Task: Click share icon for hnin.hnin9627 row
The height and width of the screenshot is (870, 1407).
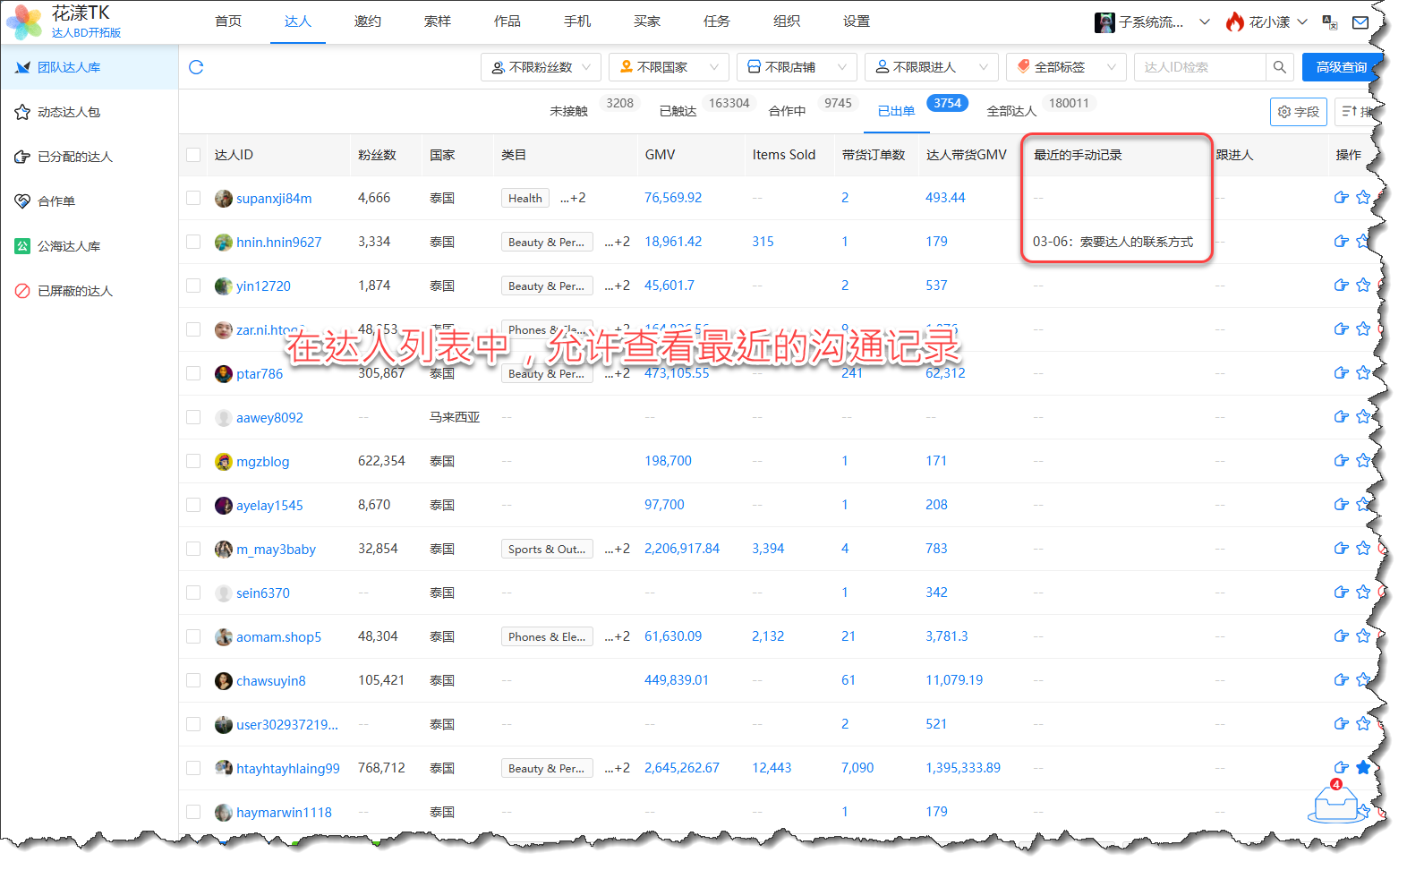Action: pyautogui.click(x=1341, y=242)
